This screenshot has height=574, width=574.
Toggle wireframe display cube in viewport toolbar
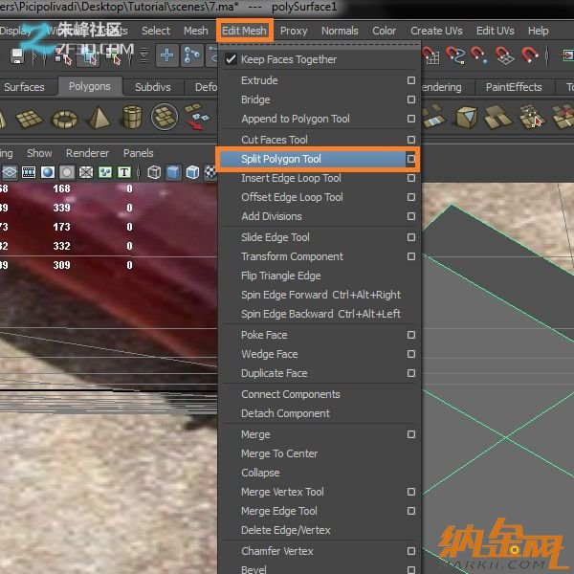(x=154, y=173)
